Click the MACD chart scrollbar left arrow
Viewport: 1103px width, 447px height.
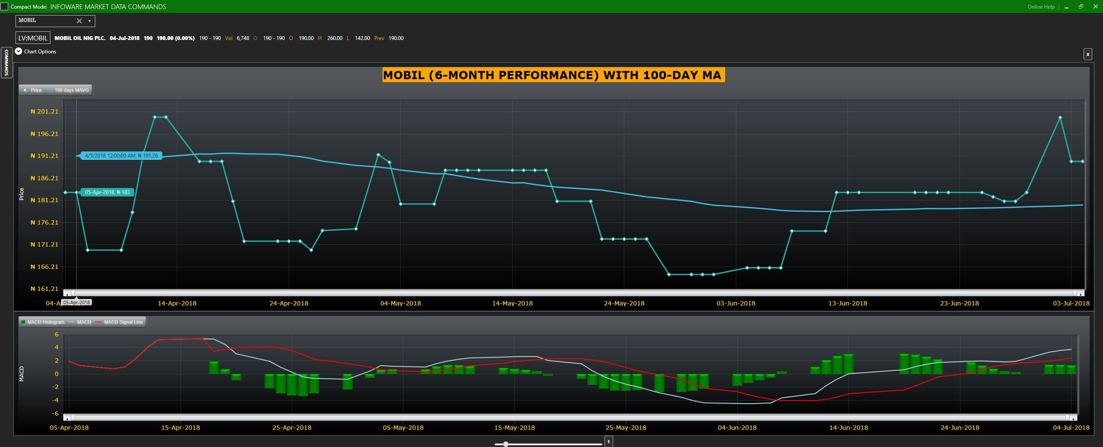pyautogui.click(x=67, y=418)
